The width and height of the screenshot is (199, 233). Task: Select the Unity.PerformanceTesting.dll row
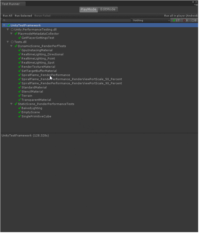tap(100, 30)
